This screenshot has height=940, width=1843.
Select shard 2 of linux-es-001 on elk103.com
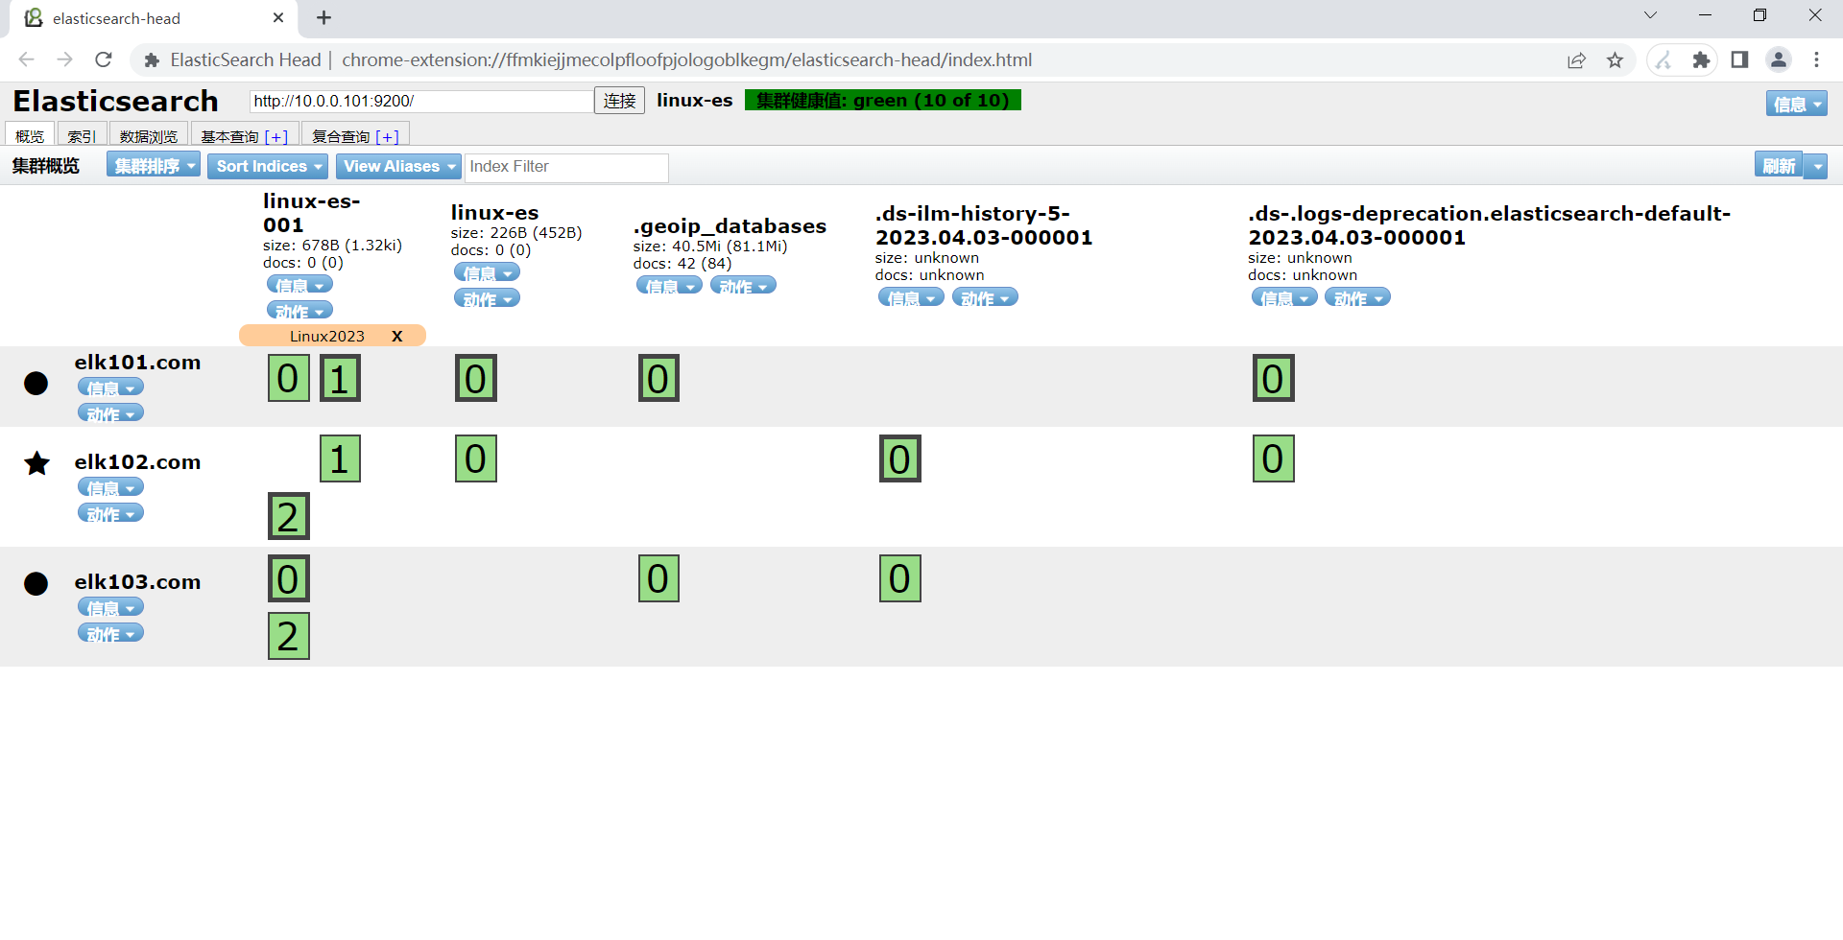coord(288,636)
